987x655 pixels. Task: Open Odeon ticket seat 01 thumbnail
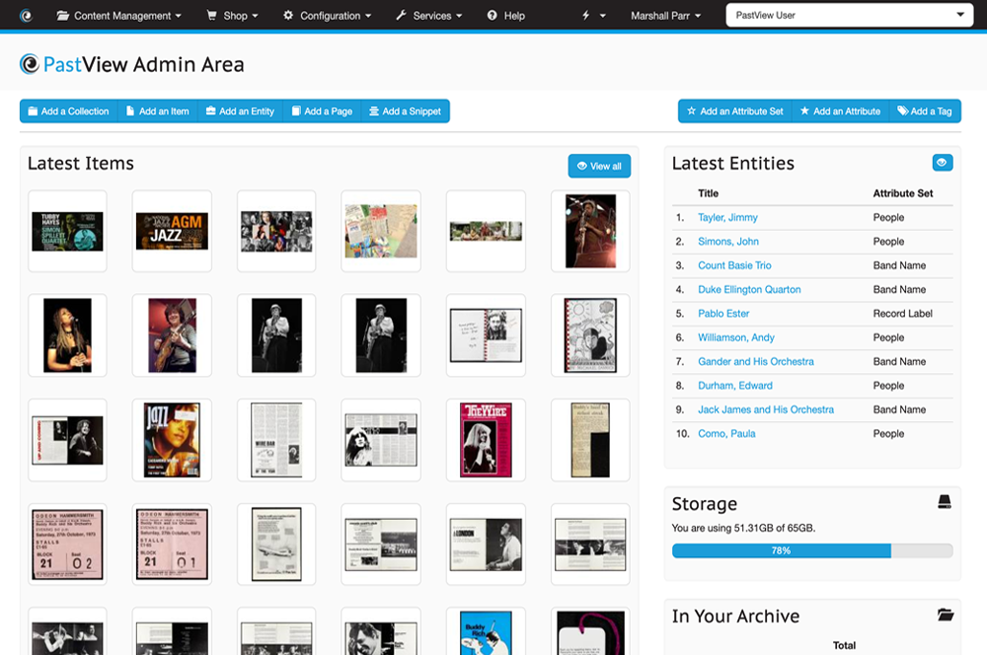pos(172,545)
